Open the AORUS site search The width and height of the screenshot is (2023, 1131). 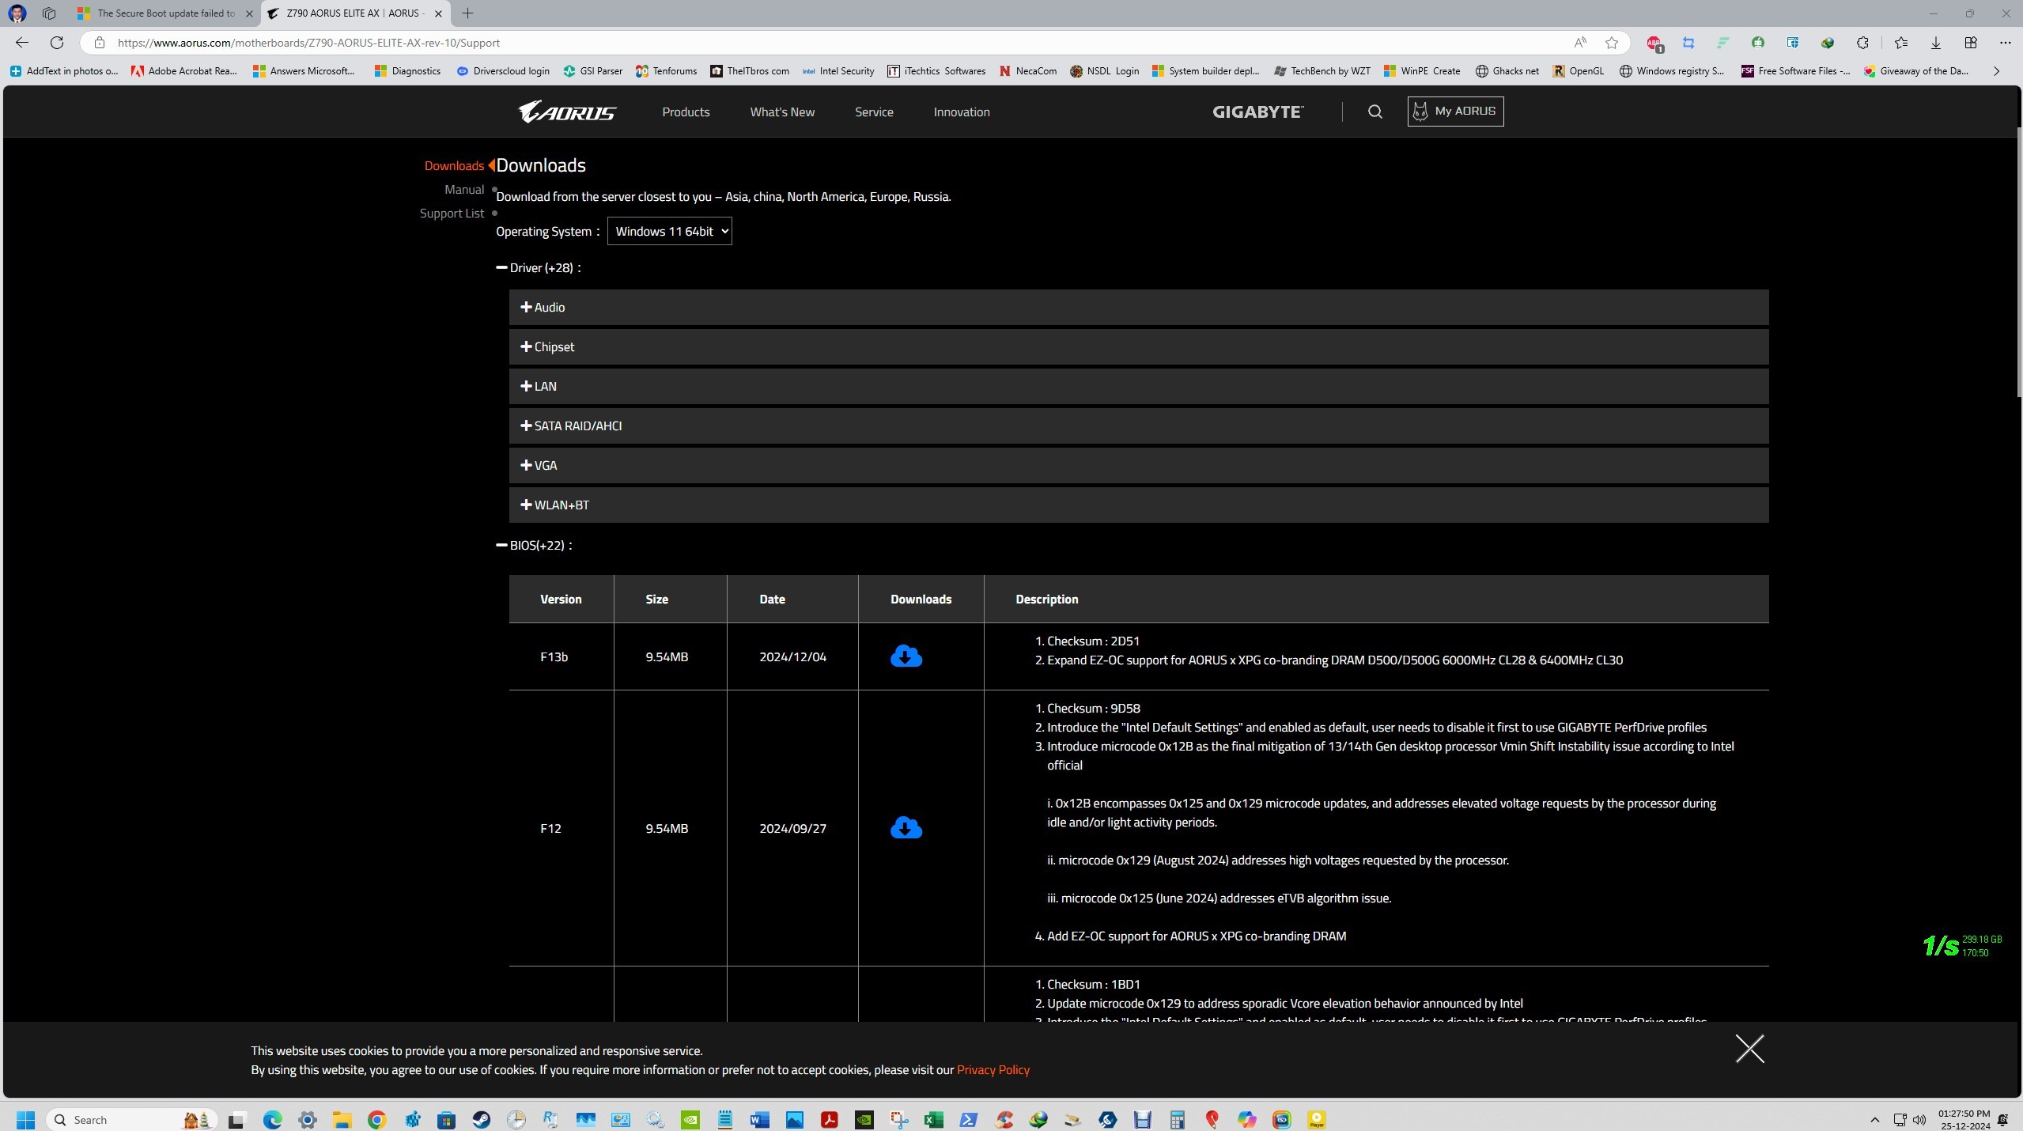coord(1375,112)
